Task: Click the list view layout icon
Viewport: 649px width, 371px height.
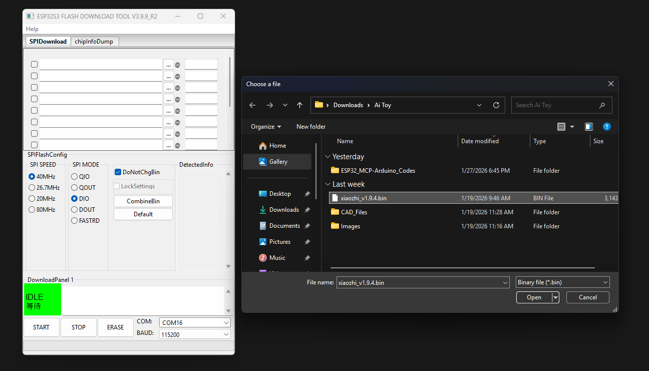Action: click(562, 127)
